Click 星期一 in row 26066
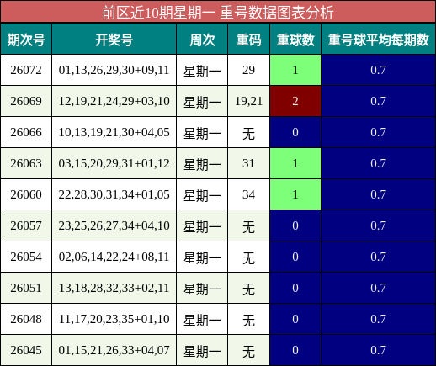This screenshot has width=436, height=366. [202, 133]
